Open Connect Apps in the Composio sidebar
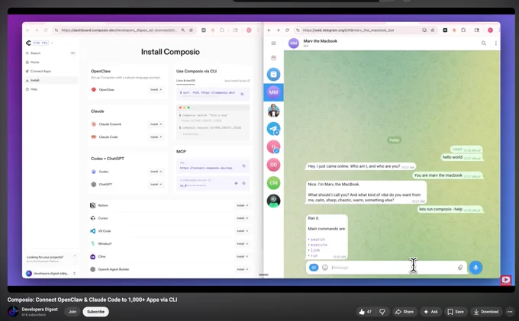Viewport: 519px width, 321px height. coord(50,71)
